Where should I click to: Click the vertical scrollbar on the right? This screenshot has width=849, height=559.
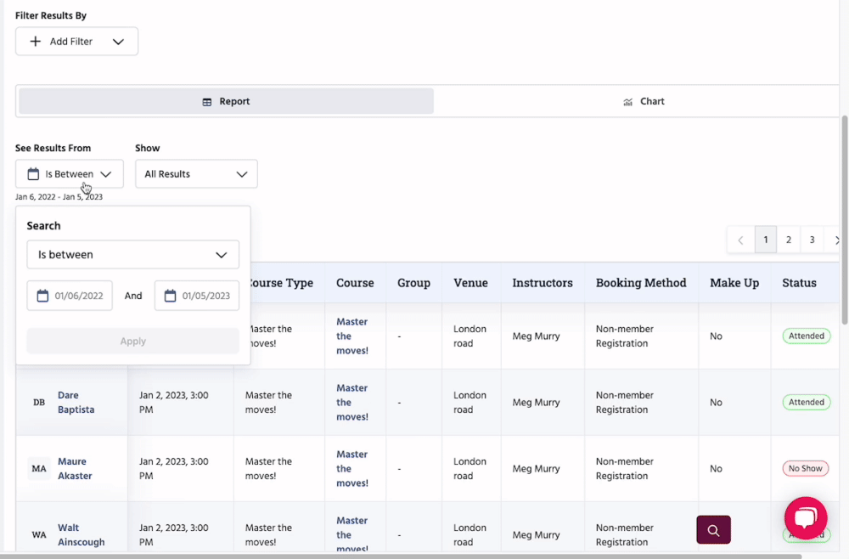coord(844,221)
